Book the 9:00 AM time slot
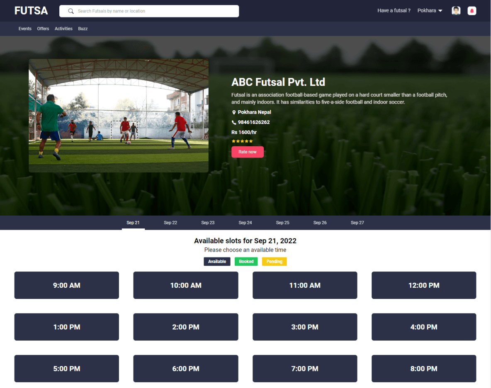The image size is (491, 388). 67,285
